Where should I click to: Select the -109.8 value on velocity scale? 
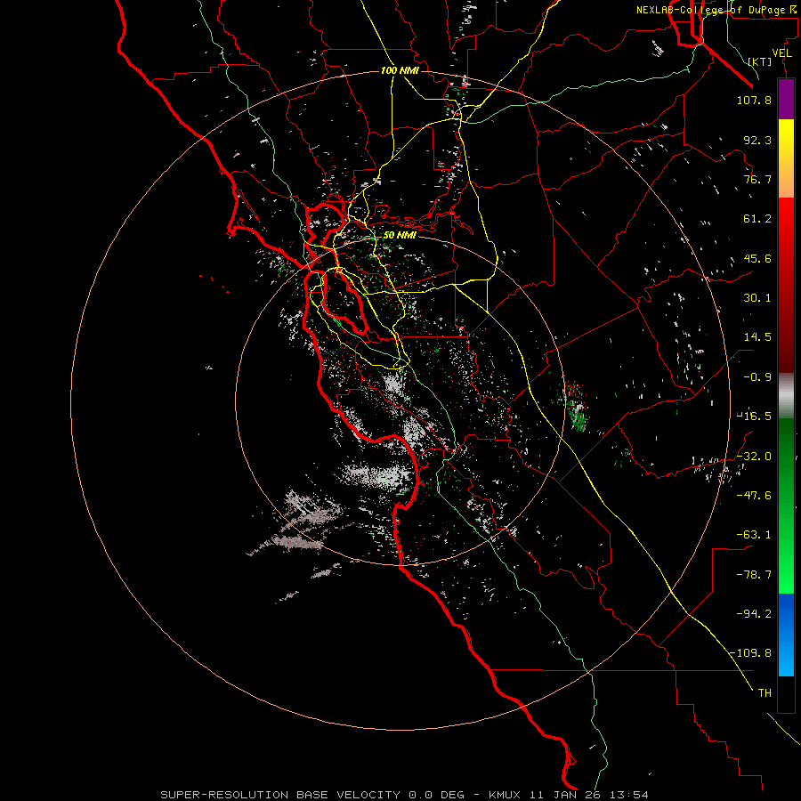click(x=751, y=653)
